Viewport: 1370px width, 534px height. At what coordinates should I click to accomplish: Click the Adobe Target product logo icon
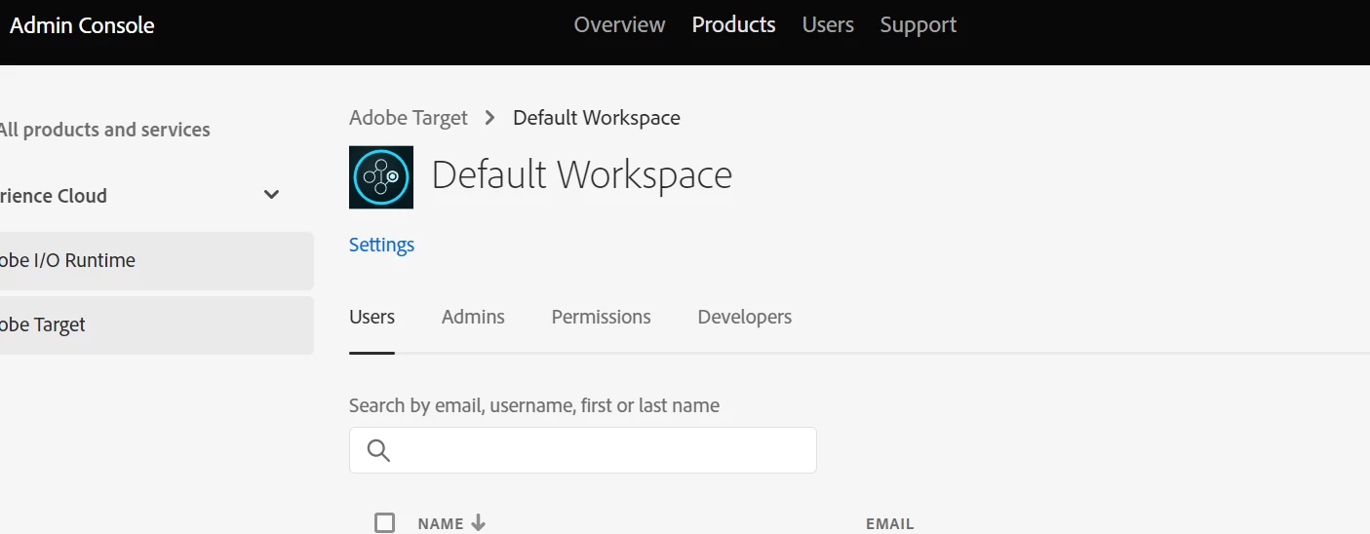coord(380,177)
